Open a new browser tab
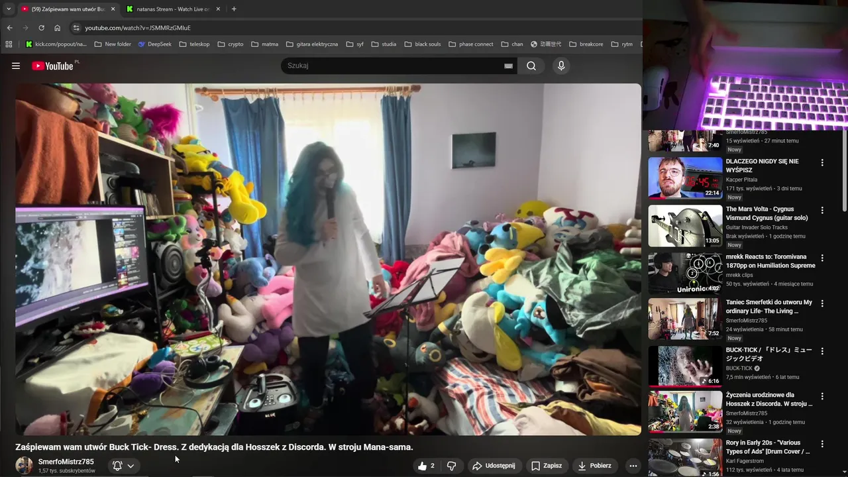The image size is (848, 477). [x=234, y=9]
